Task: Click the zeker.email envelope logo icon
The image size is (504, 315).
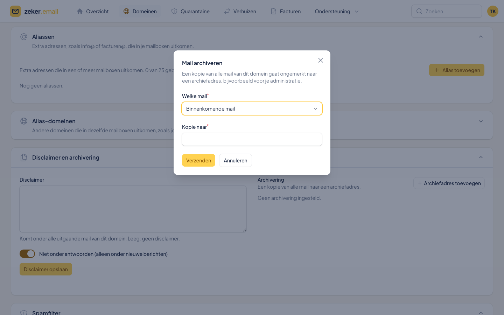Action: click(x=15, y=11)
